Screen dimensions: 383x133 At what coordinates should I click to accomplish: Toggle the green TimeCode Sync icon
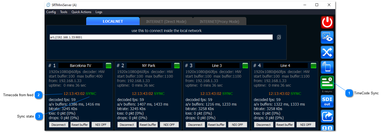[327, 82]
